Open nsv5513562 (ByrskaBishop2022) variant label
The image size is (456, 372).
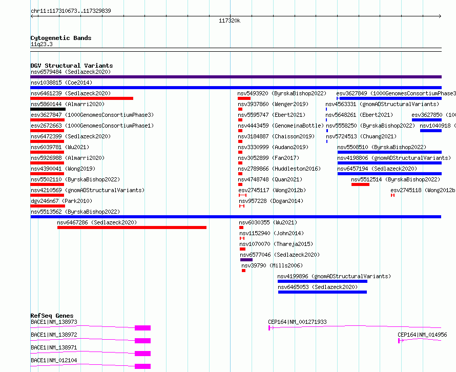[75, 212]
